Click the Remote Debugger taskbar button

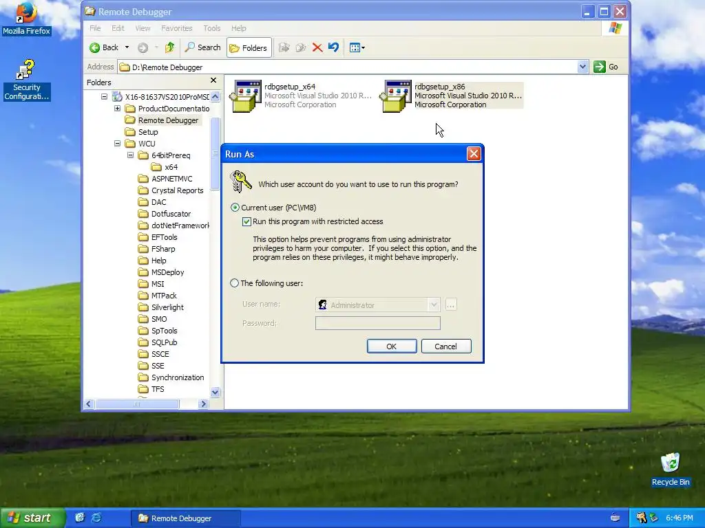tap(186, 518)
